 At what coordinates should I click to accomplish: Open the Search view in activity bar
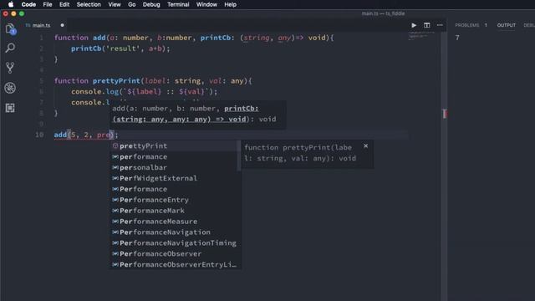click(x=10, y=48)
